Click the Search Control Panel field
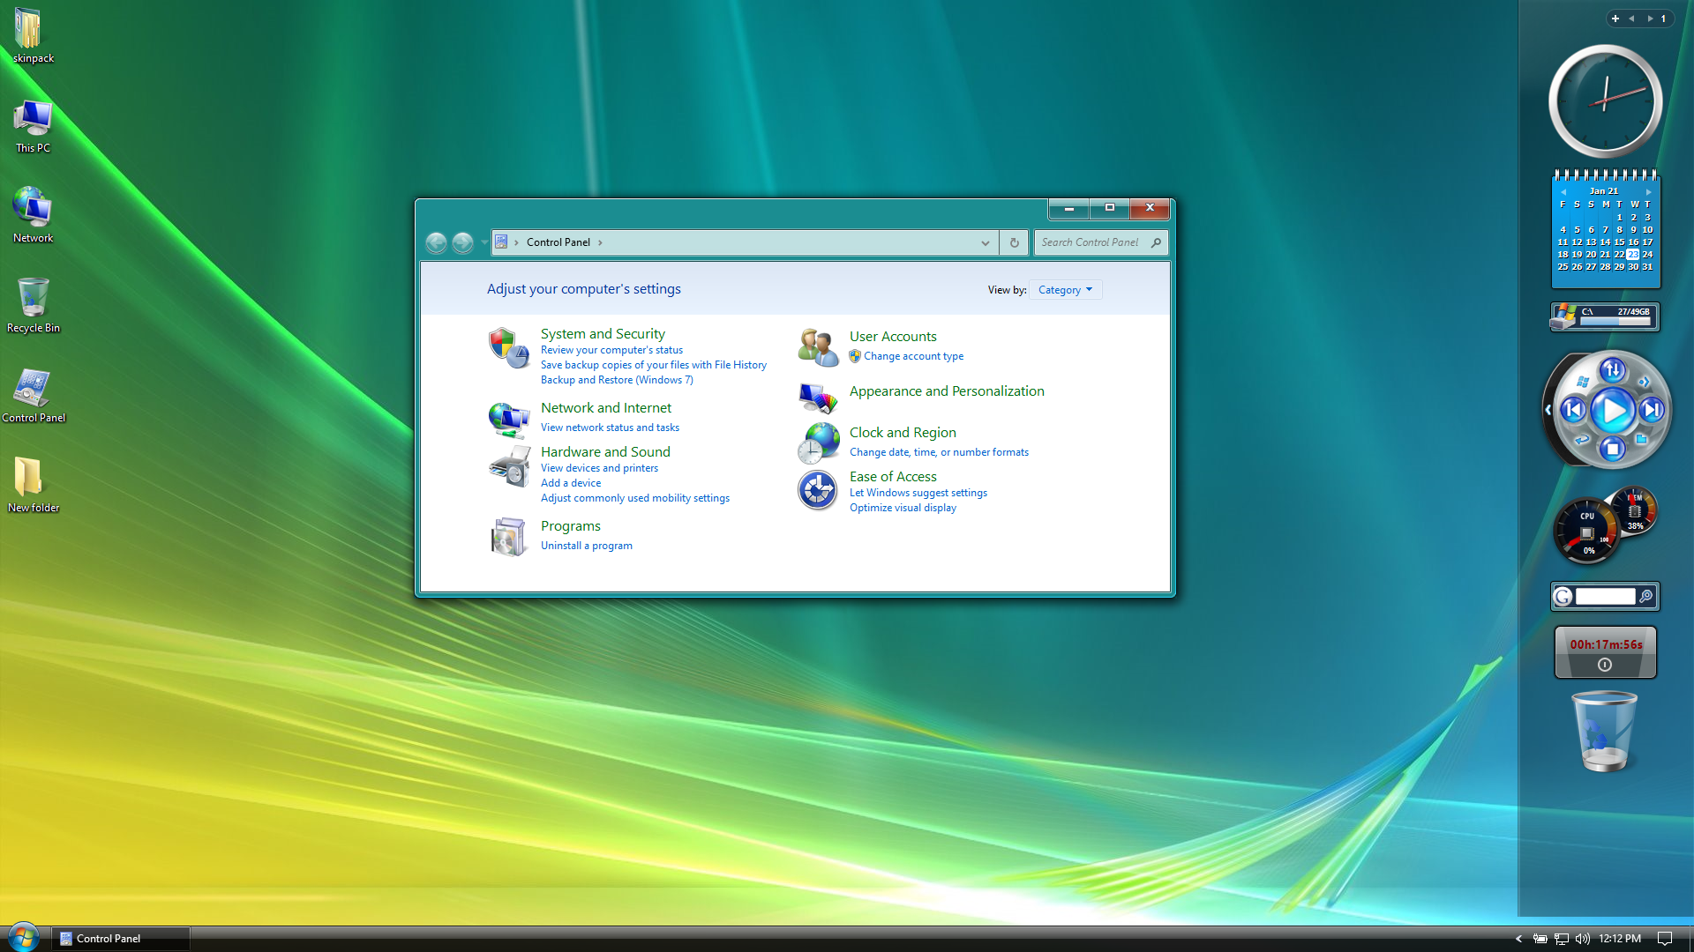This screenshot has width=1694, height=952. (1091, 242)
